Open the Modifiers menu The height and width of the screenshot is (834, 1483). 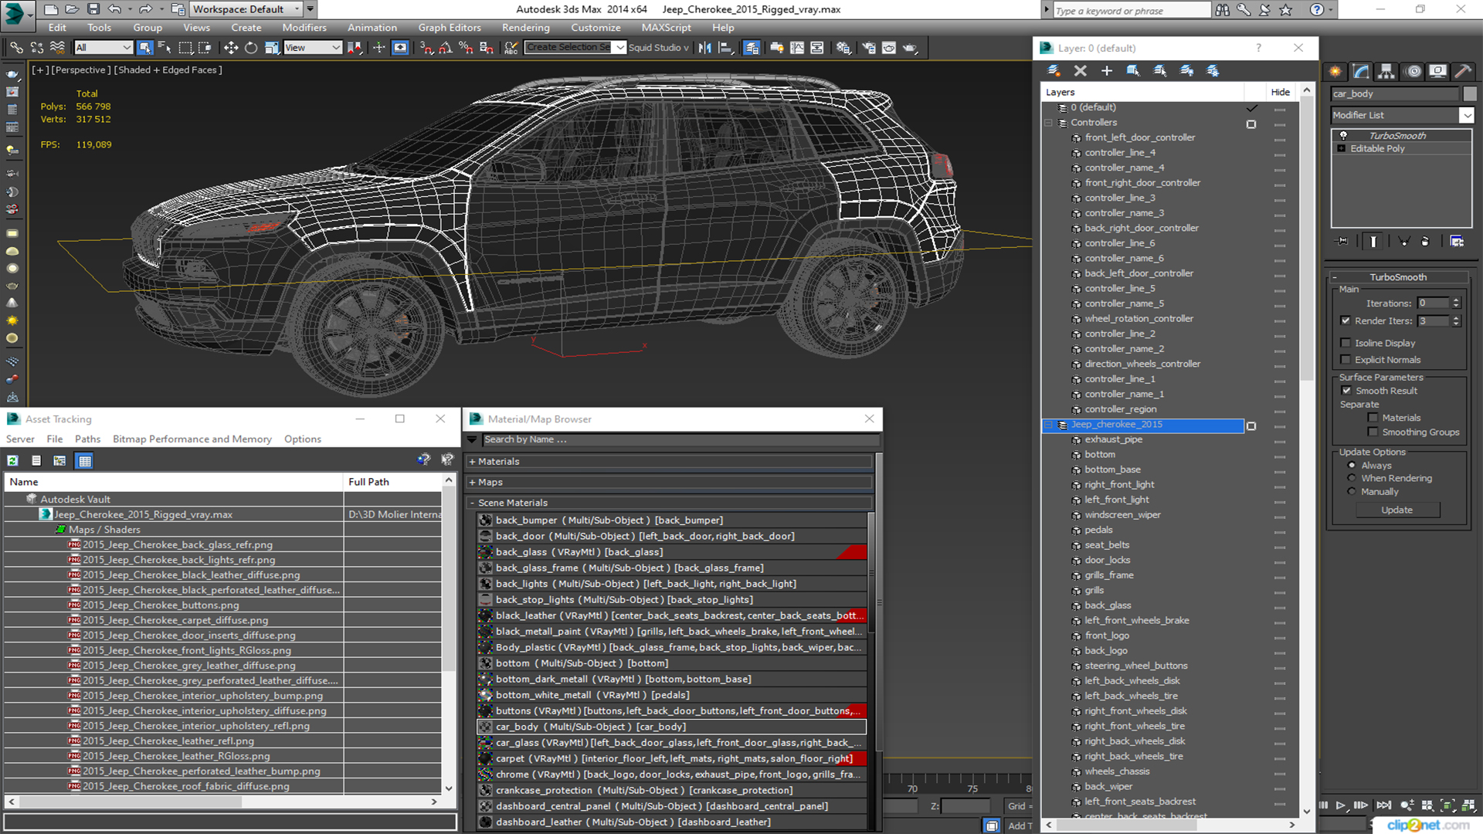click(304, 27)
